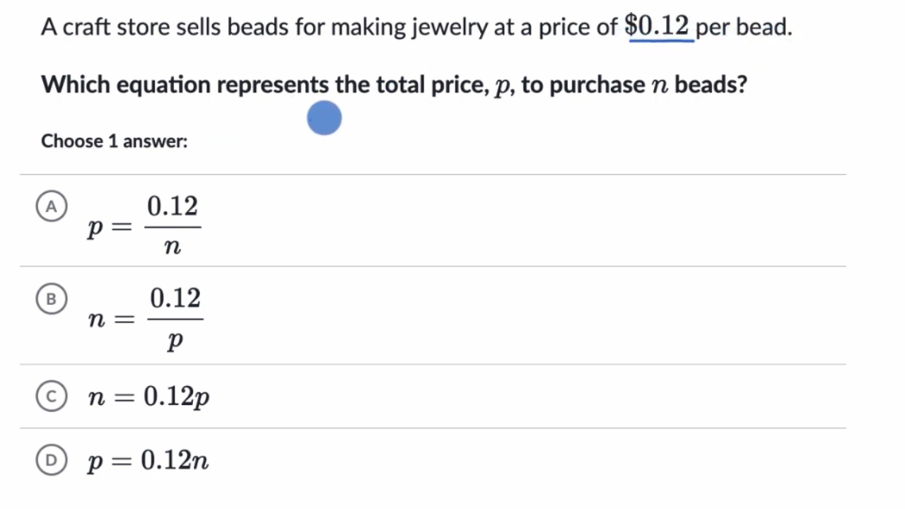Select answer choice A radio button
Viewport: 905px width, 509px height.
click(51, 206)
